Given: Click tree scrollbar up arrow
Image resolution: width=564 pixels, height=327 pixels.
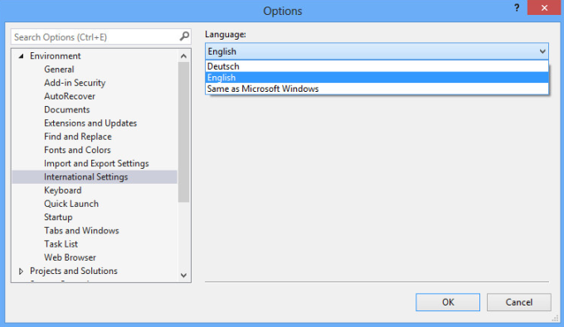Looking at the screenshot, I should pyautogui.click(x=183, y=56).
